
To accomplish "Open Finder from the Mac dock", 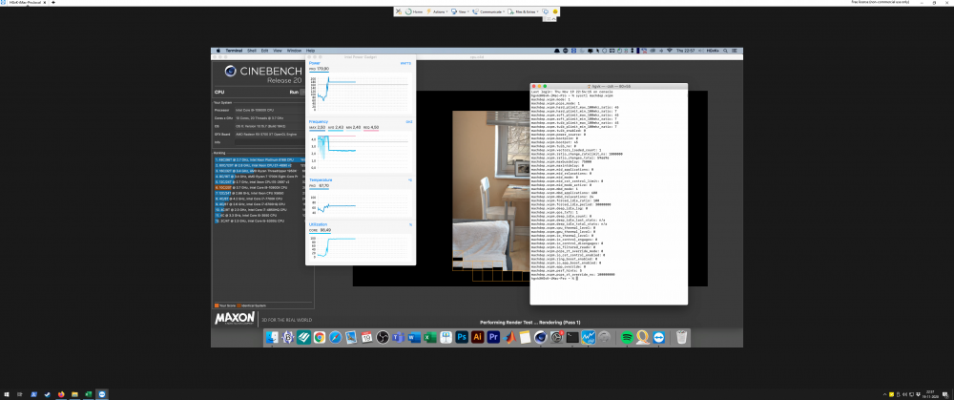I will (x=273, y=337).
